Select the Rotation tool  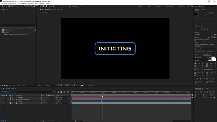tap(25, 6)
